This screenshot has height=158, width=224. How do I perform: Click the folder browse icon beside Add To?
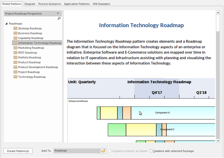[103, 151]
